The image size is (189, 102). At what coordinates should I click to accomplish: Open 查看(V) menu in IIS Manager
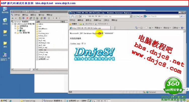click(33, 15)
